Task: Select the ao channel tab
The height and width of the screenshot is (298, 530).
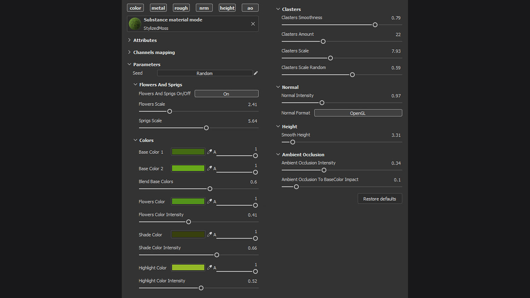Action: tap(250, 8)
